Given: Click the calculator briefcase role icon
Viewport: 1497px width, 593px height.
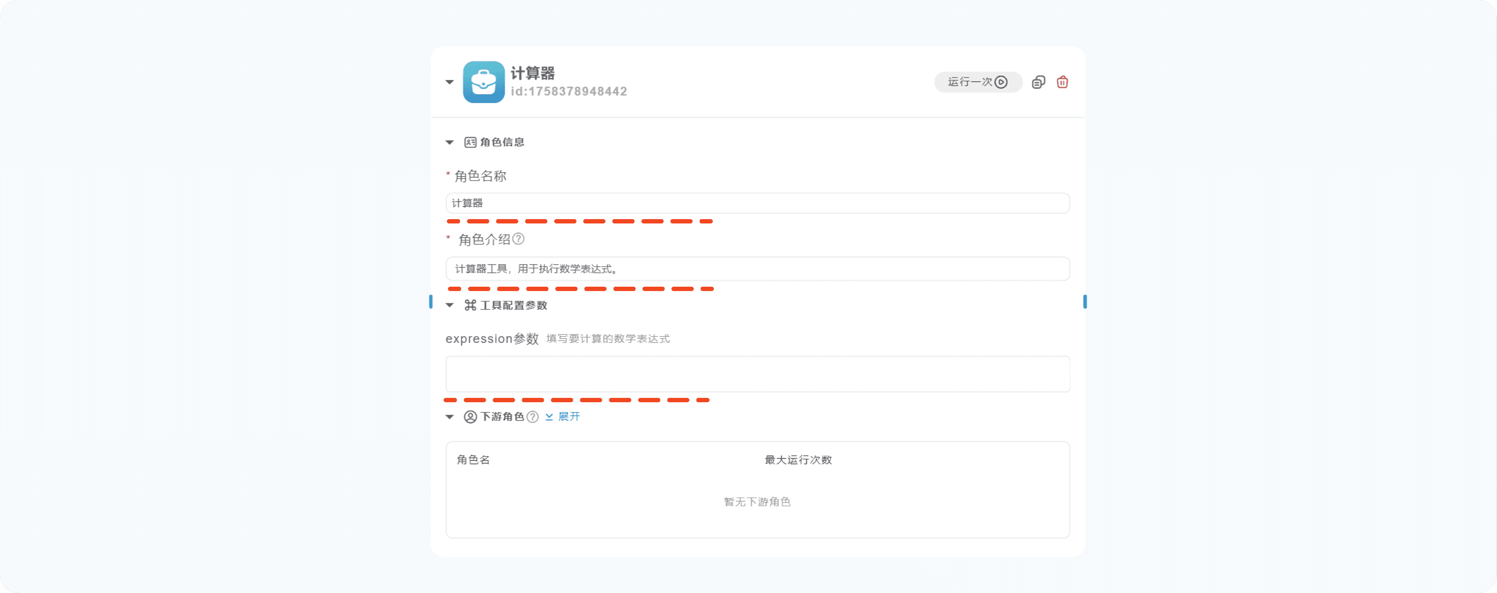Looking at the screenshot, I should click(x=483, y=82).
